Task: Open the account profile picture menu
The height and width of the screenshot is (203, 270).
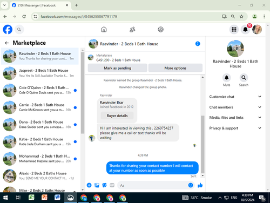Action: pos(257,29)
